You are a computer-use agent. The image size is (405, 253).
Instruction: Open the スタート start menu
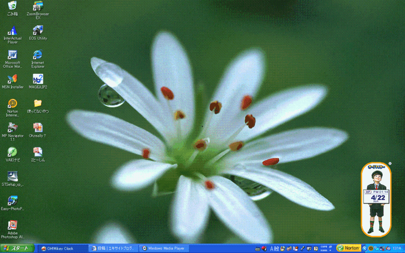[17, 248]
